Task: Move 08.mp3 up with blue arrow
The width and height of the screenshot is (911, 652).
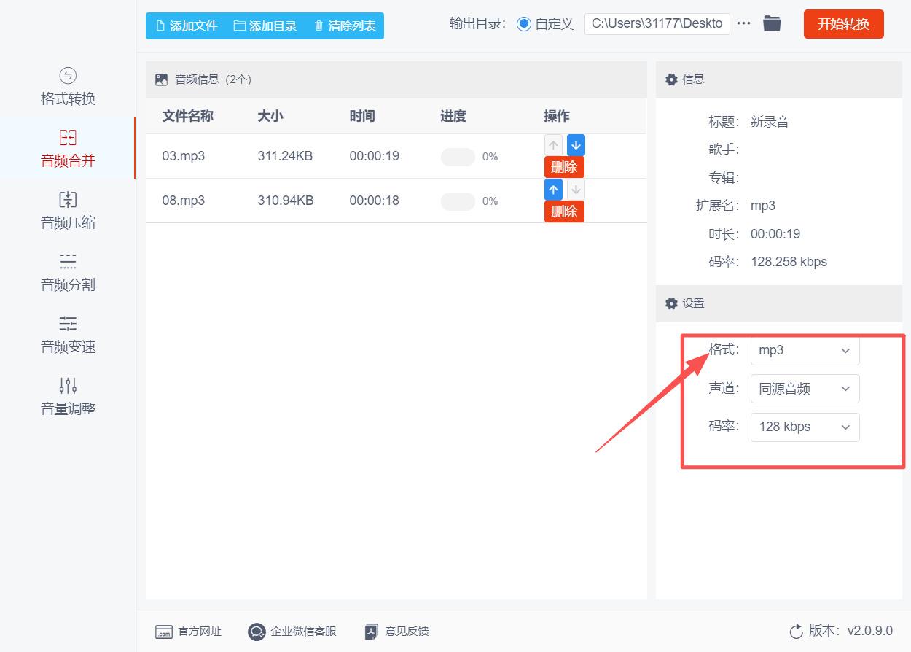Action: (x=554, y=190)
